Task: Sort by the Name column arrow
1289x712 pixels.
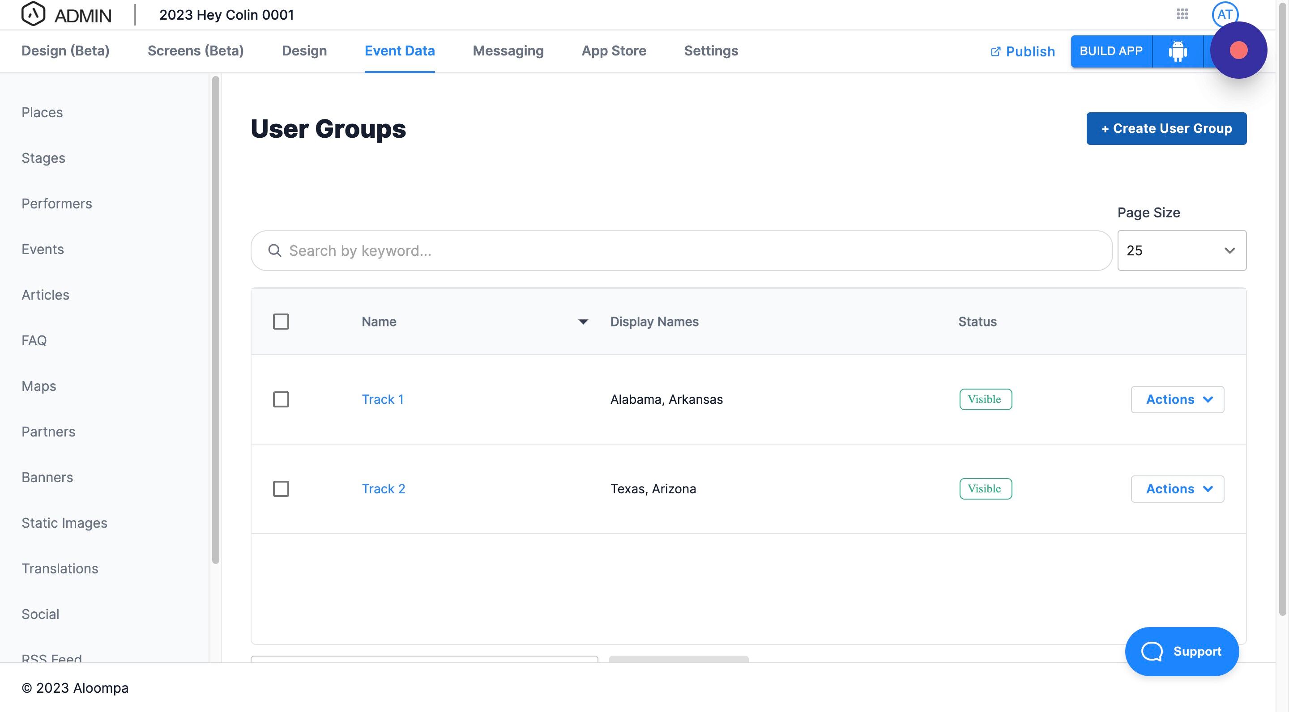Action: [x=583, y=322]
